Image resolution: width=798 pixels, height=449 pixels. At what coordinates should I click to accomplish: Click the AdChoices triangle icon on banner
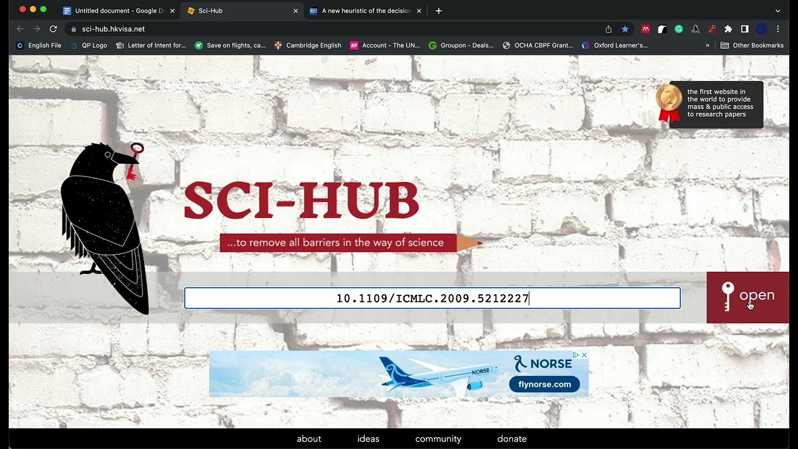577,355
